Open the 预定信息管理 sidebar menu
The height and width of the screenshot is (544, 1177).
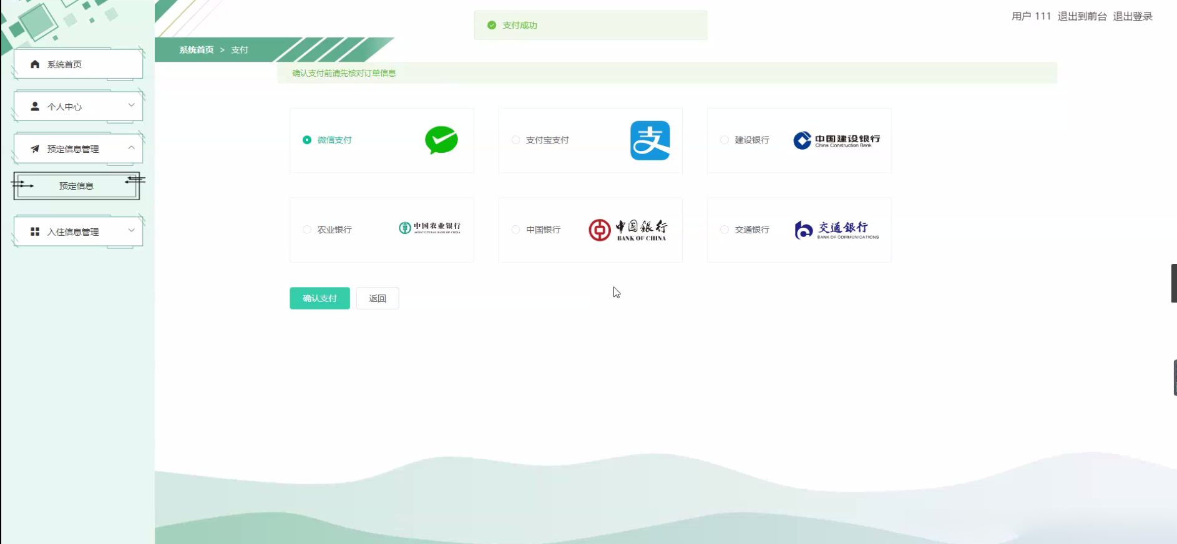click(x=78, y=149)
